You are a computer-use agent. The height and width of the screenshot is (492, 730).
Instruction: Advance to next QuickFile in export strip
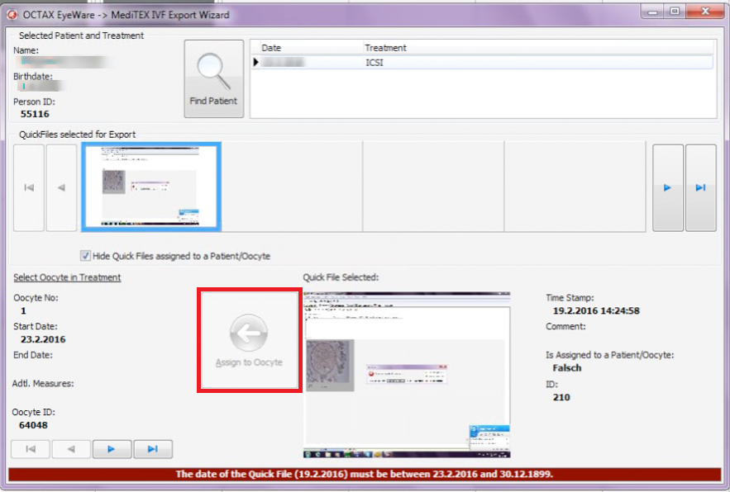pyautogui.click(x=668, y=188)
